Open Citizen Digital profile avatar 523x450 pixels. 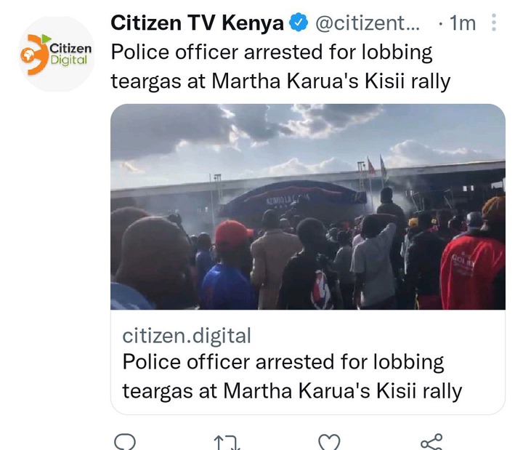(57, 54)
